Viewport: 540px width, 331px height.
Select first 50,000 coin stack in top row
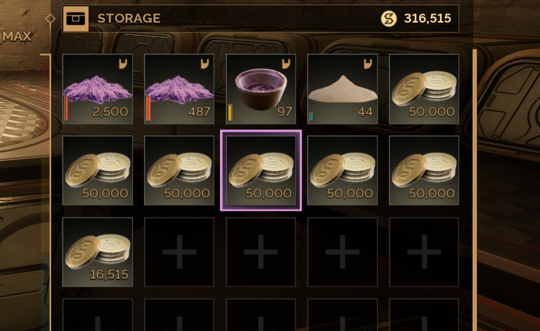(x=424, y=89)
